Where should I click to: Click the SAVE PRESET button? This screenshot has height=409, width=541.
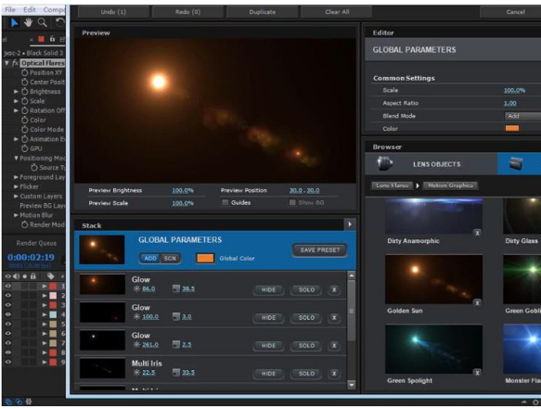(x=319, y=250)
